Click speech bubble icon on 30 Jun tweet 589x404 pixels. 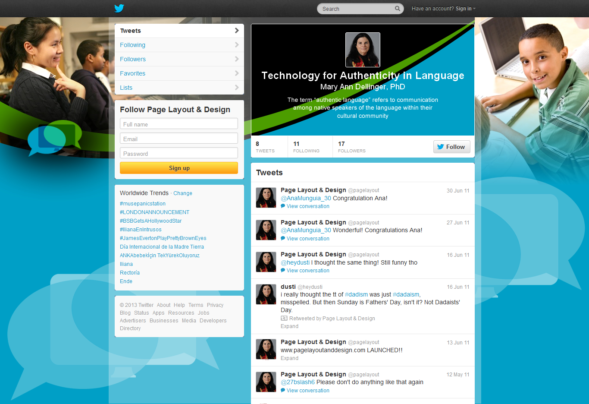pos(283,206)
